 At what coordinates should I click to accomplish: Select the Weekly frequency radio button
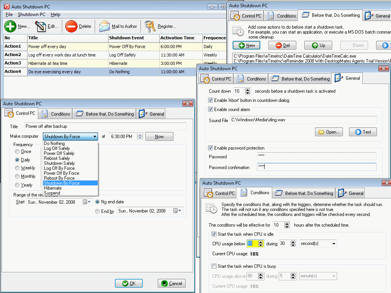pos(17,168)
